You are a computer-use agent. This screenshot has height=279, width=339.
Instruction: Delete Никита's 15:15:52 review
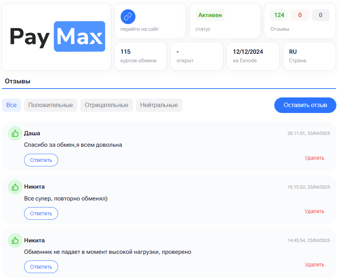point(314,211)
